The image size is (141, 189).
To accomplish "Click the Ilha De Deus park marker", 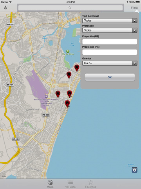I will point(68,51).
